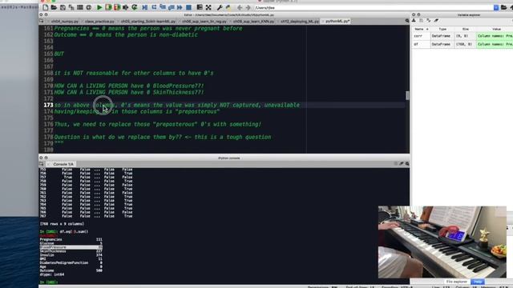513x288 pixels.
Task: Clear variables with the eraser icon
Action: (436, 21)
